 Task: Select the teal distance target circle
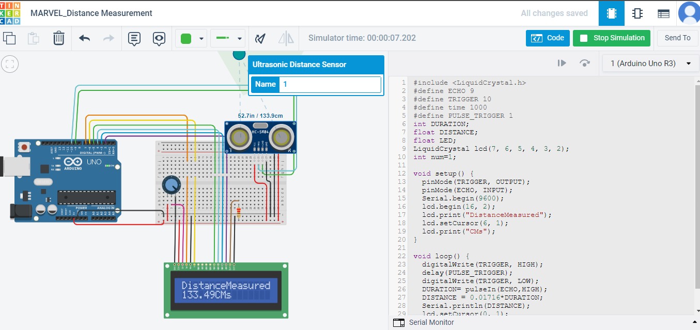click(239, 54)
